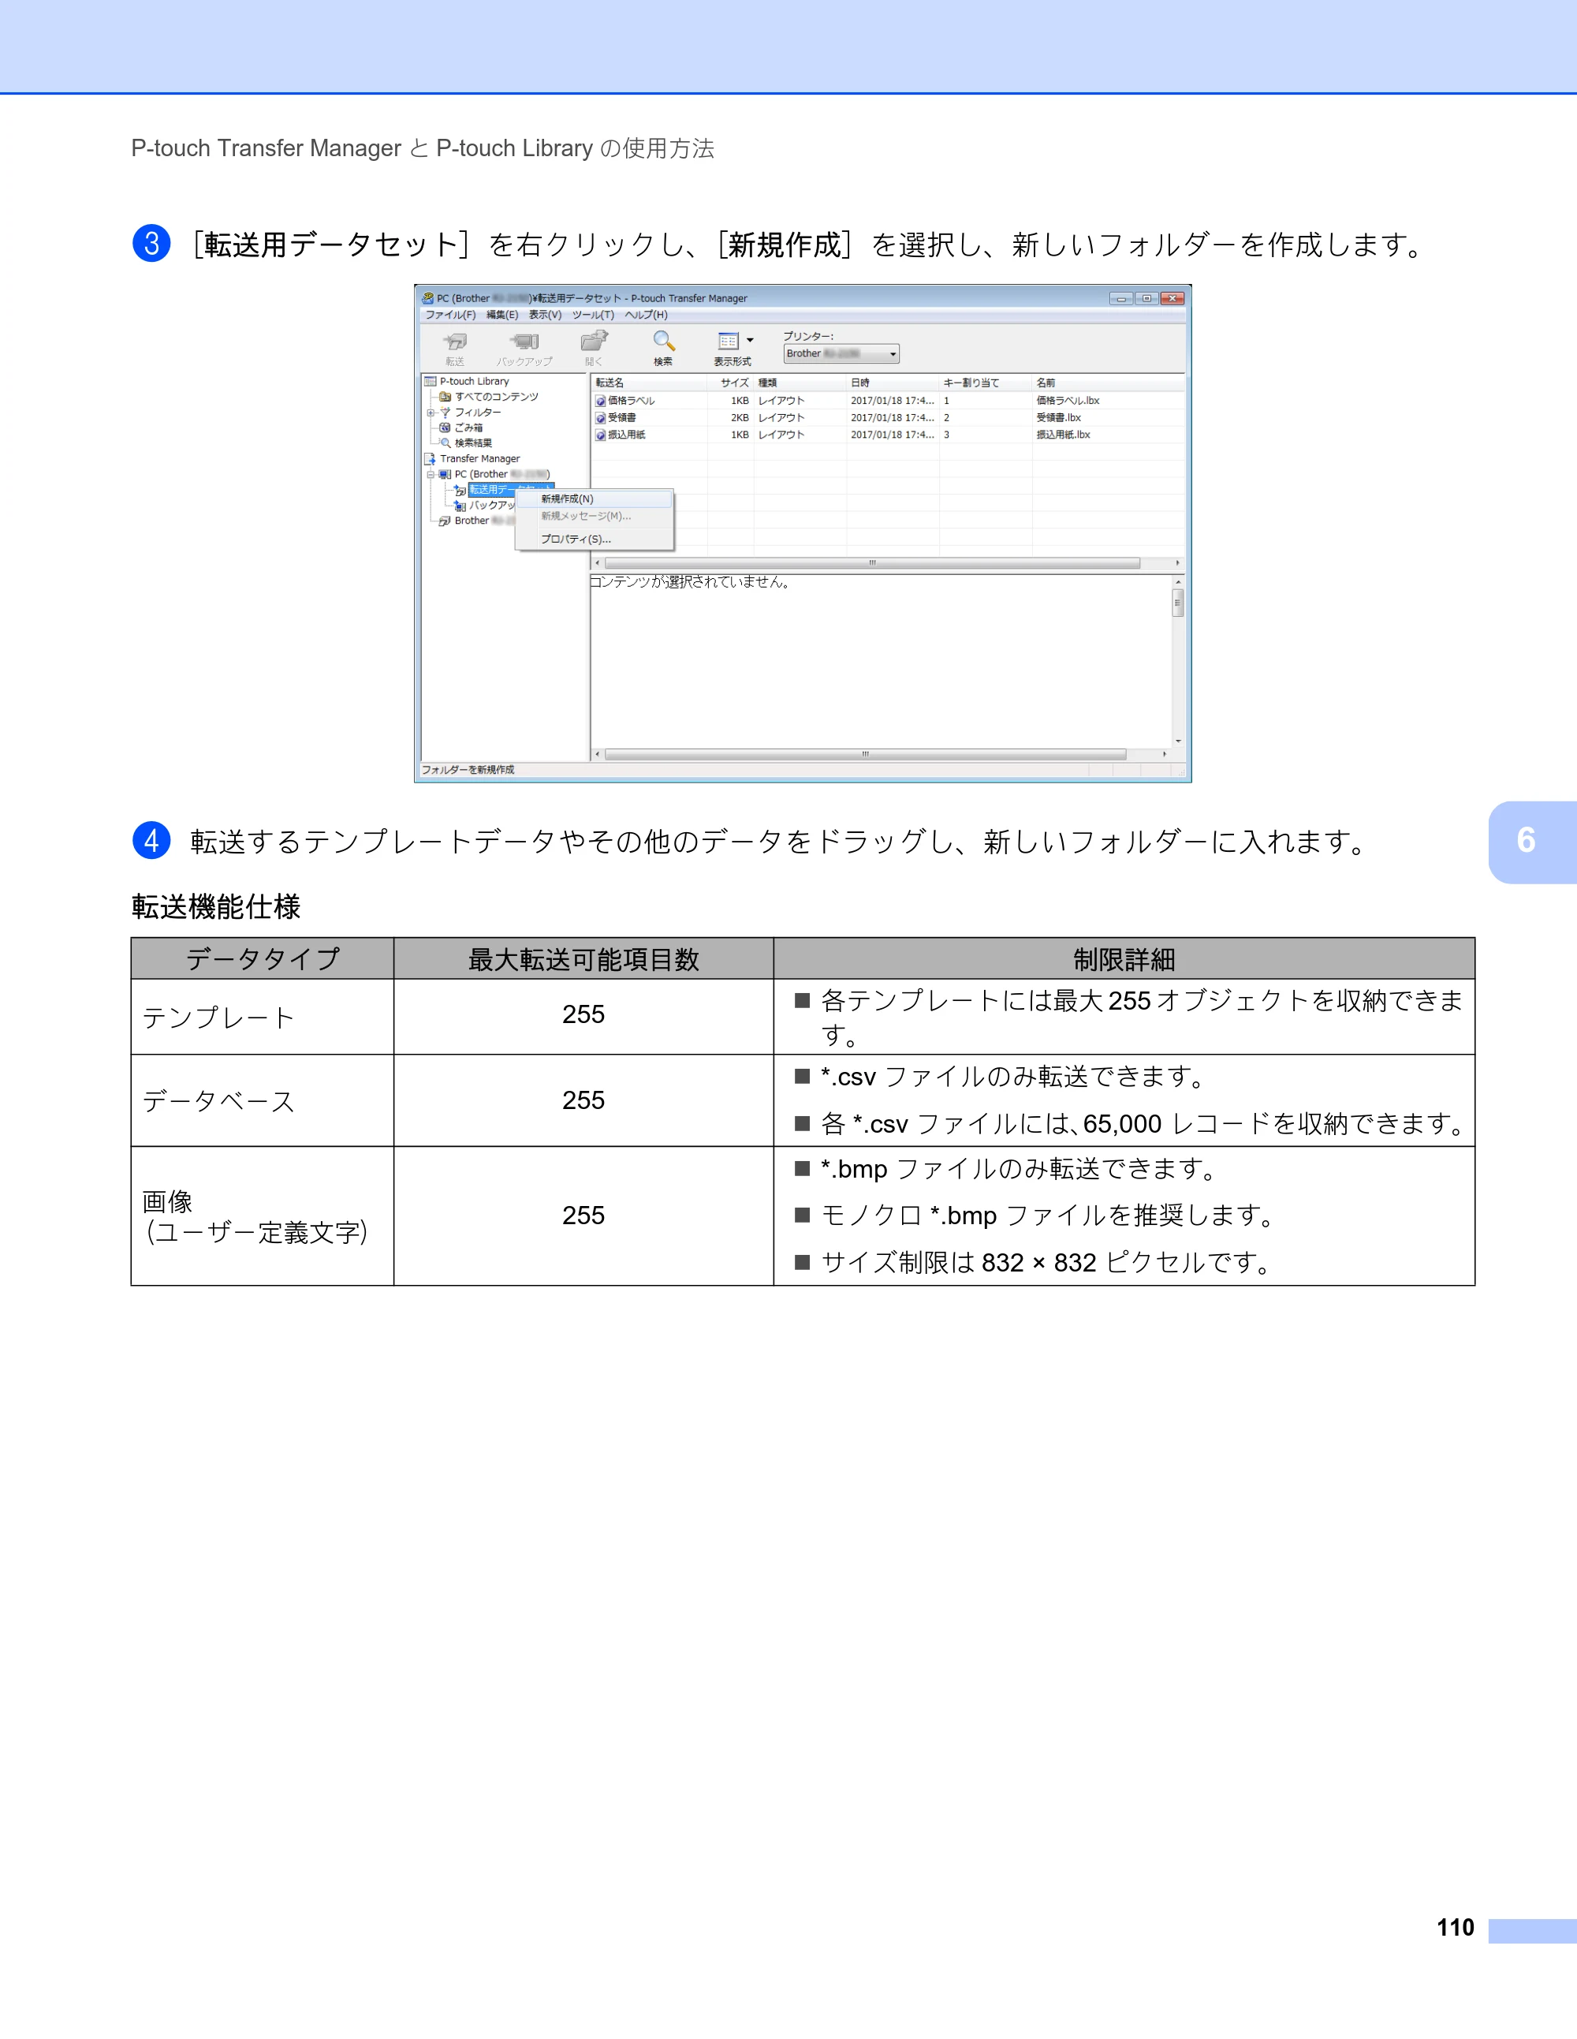Image resolution: width=1577 pixels, height=2039 pixels.
Task: Click the 名前 column header
Action: (1108, 383)
